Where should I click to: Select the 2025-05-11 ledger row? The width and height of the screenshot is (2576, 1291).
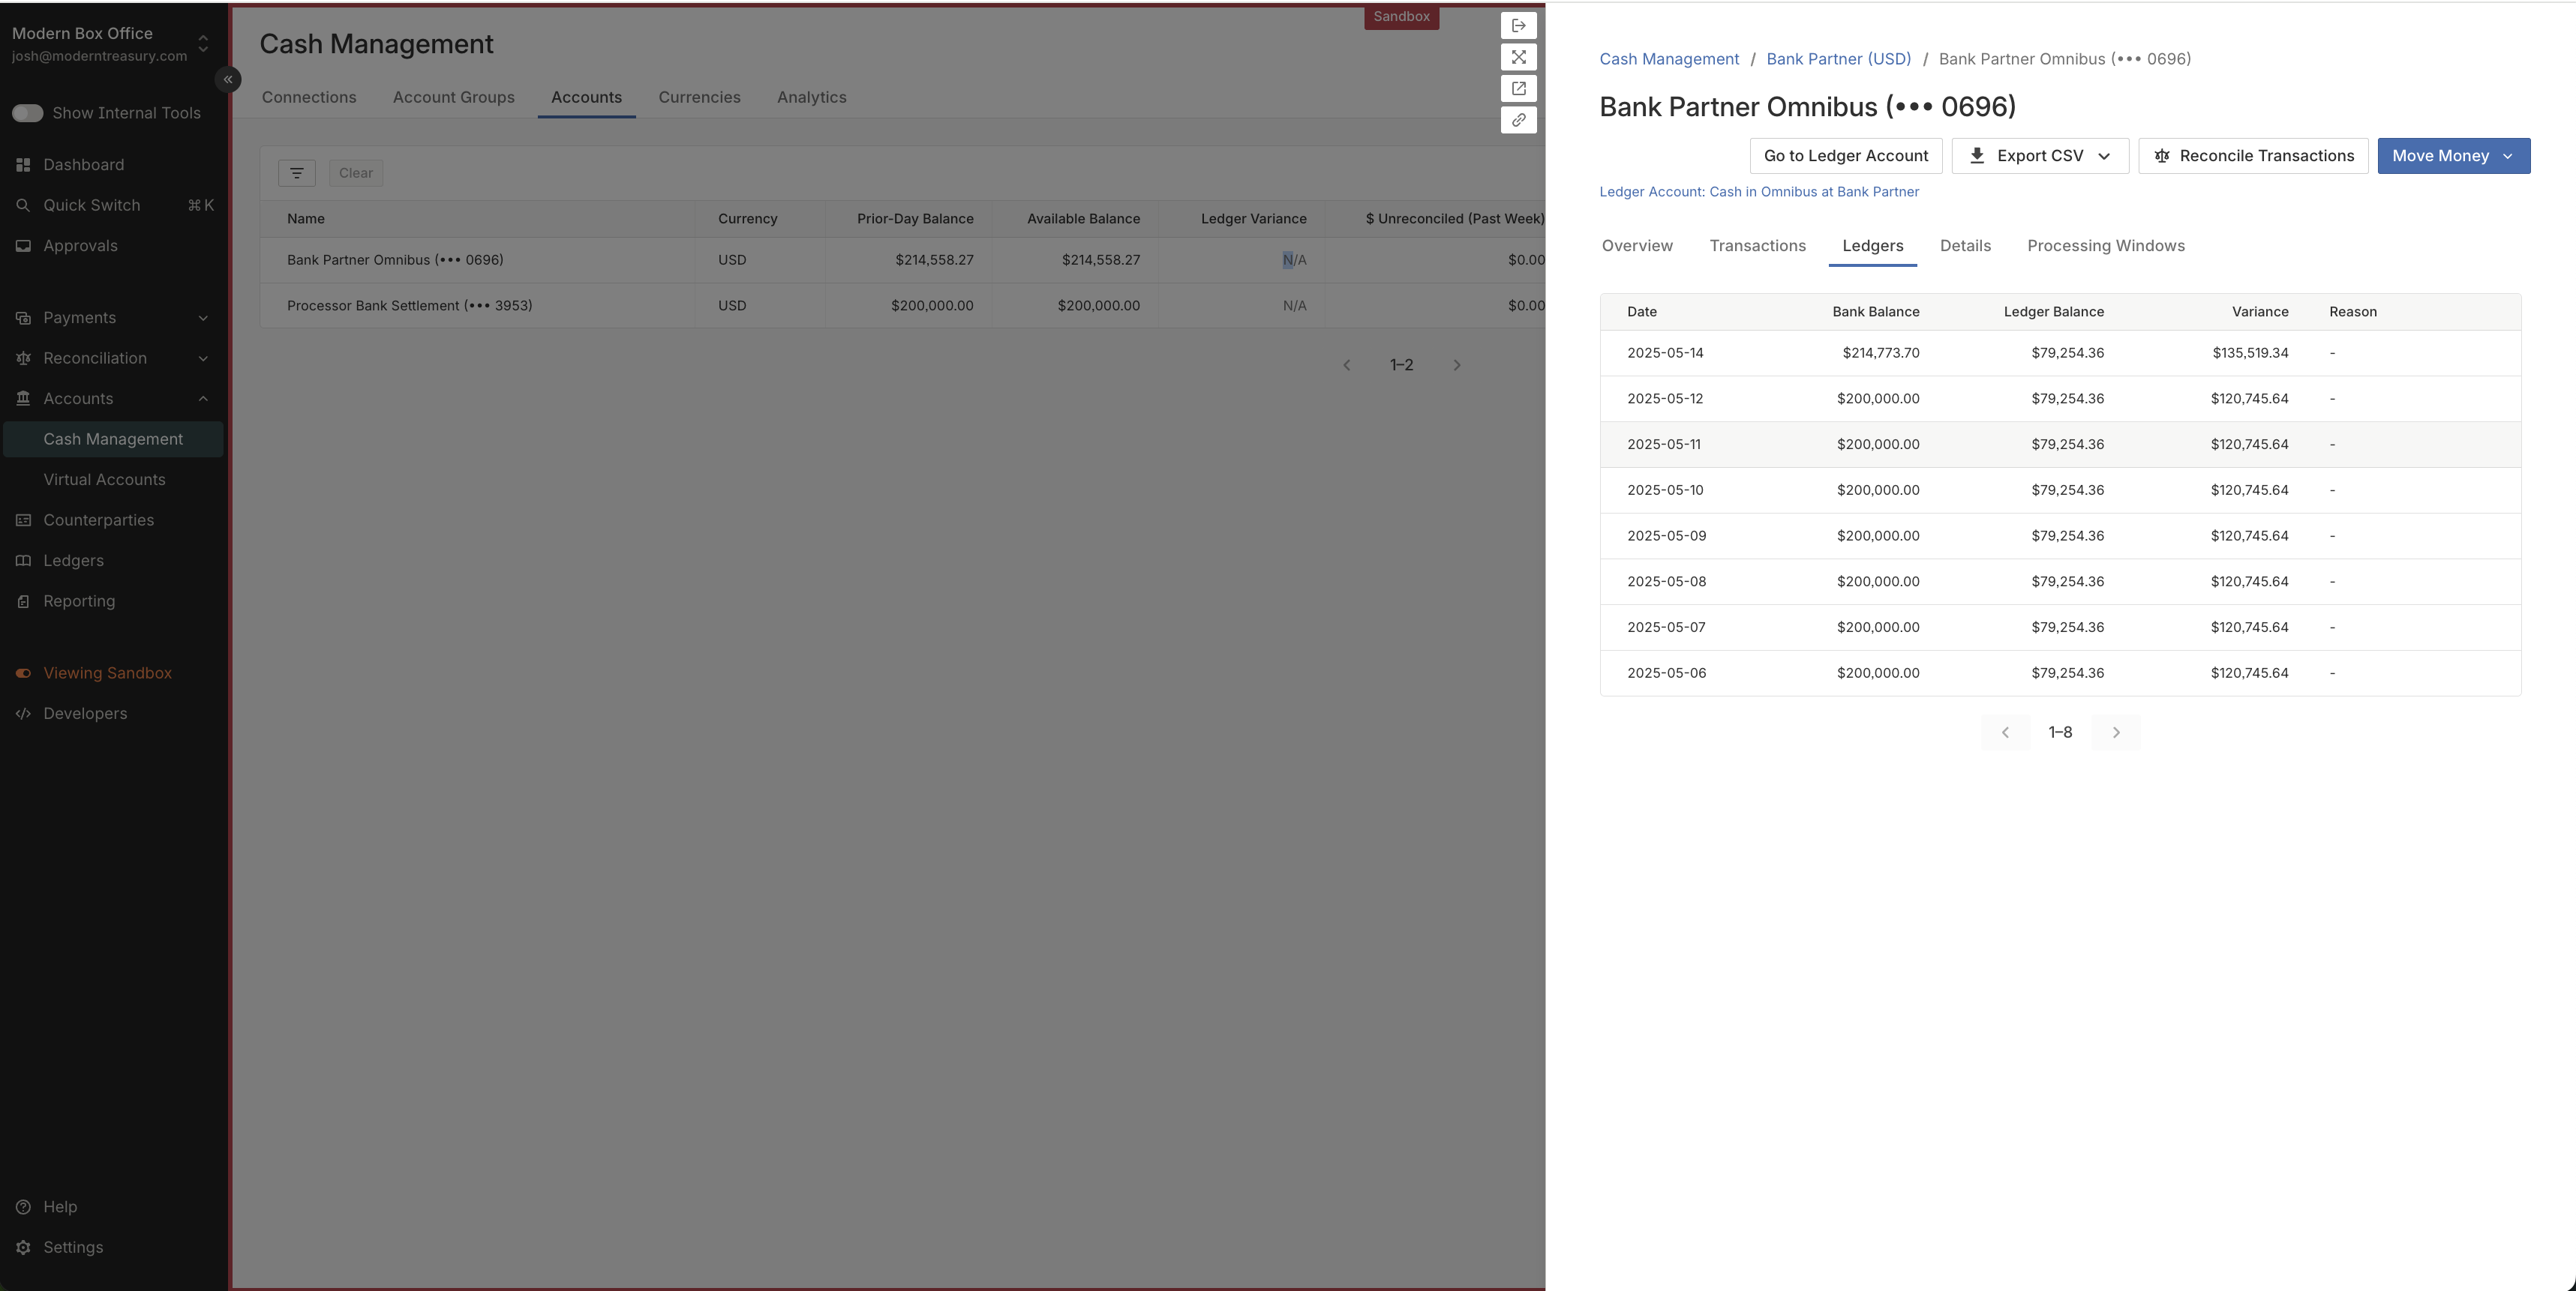2060,445
